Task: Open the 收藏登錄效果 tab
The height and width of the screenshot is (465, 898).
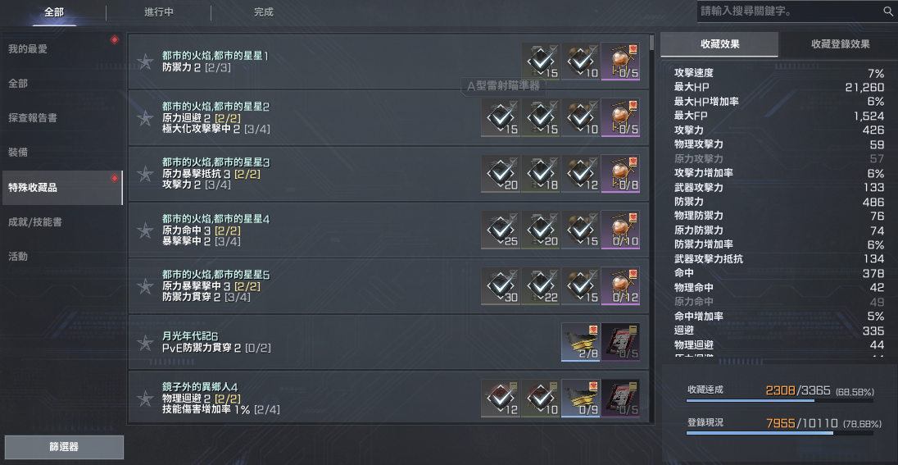Action: click(x=840, y=44)
